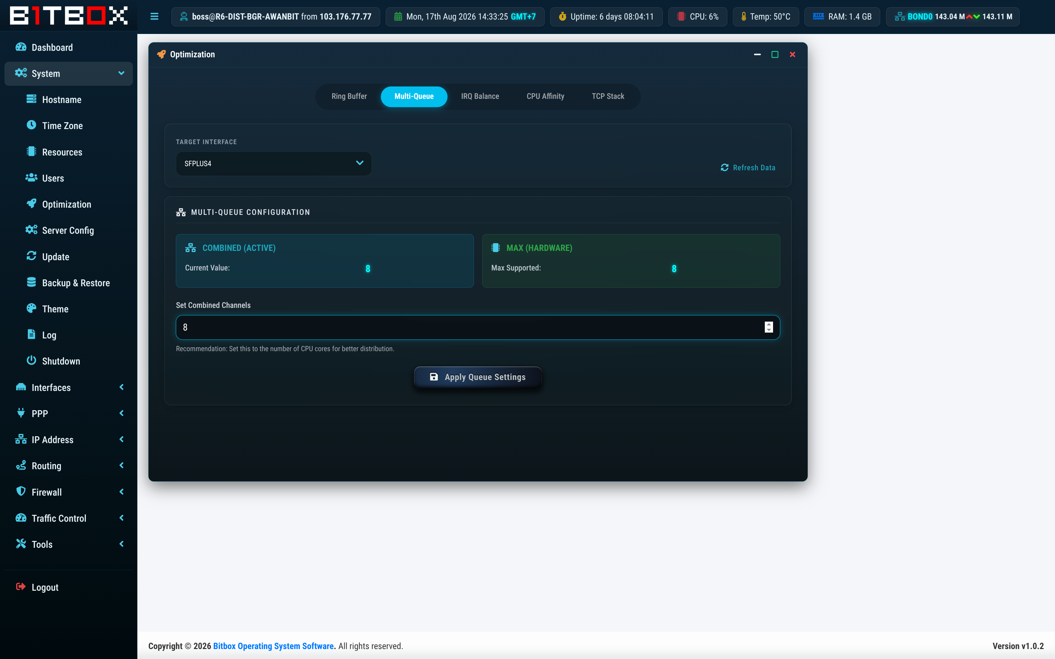Select Optimization in the sidebar

click(x=68, y=205)
